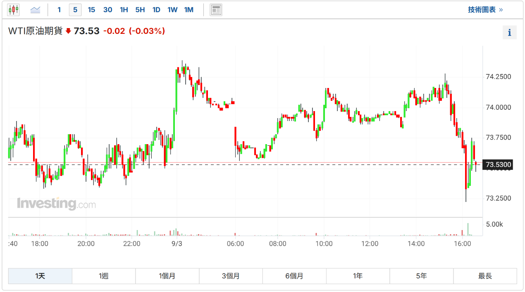Viewport: 525px width, 292px height.
Task: Set interval to 1M
Action: (189, 9)
